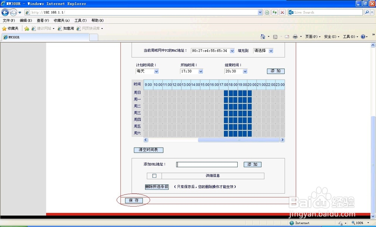Toggle a 周日 cell in the schedule grid
376x227 pixels.
233,92
